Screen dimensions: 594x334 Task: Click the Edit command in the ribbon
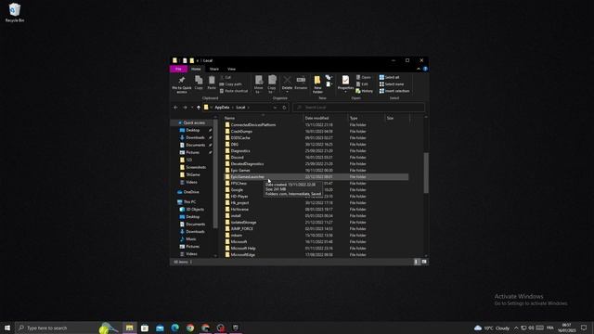[362, 84]
